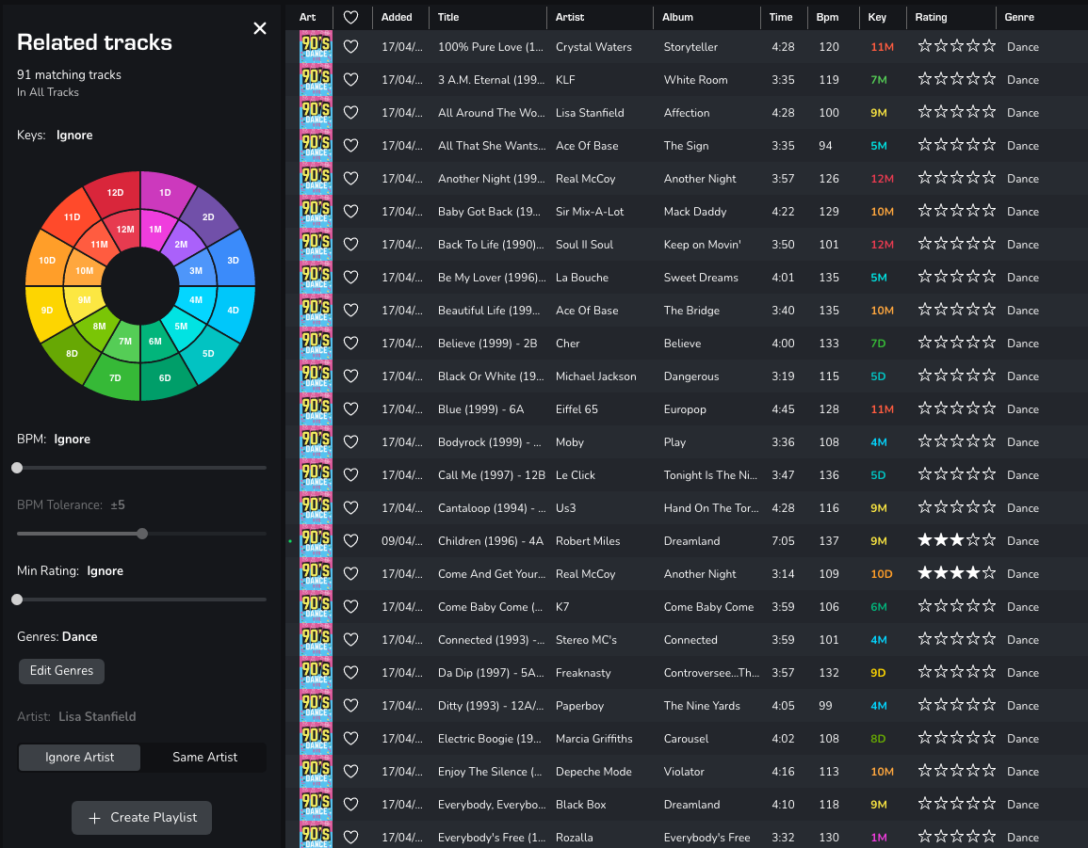The width and height of the screenshot is (1088, 848).
Task: Close the Related tracks panel
Action: click(259, 28)
